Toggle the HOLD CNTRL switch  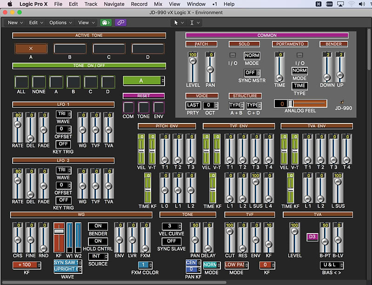(97, 241)
